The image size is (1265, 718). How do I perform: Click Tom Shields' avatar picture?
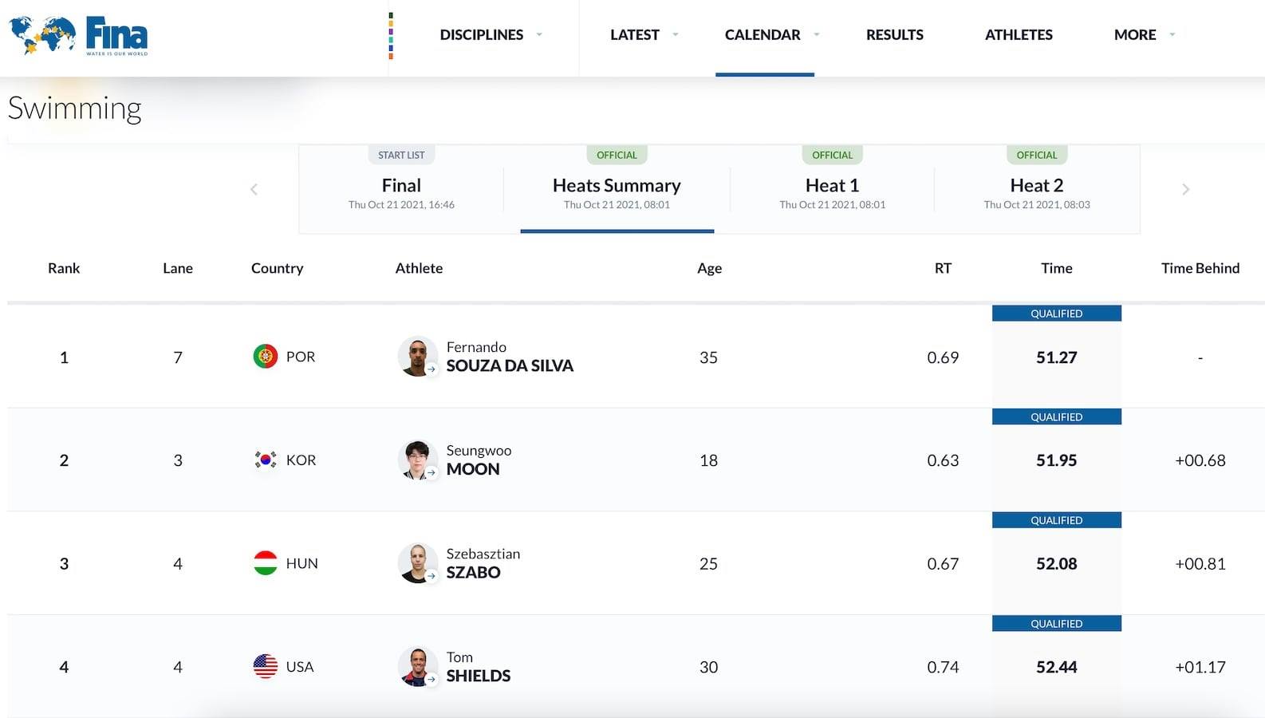pyautogui.click(x=417, y=667)
